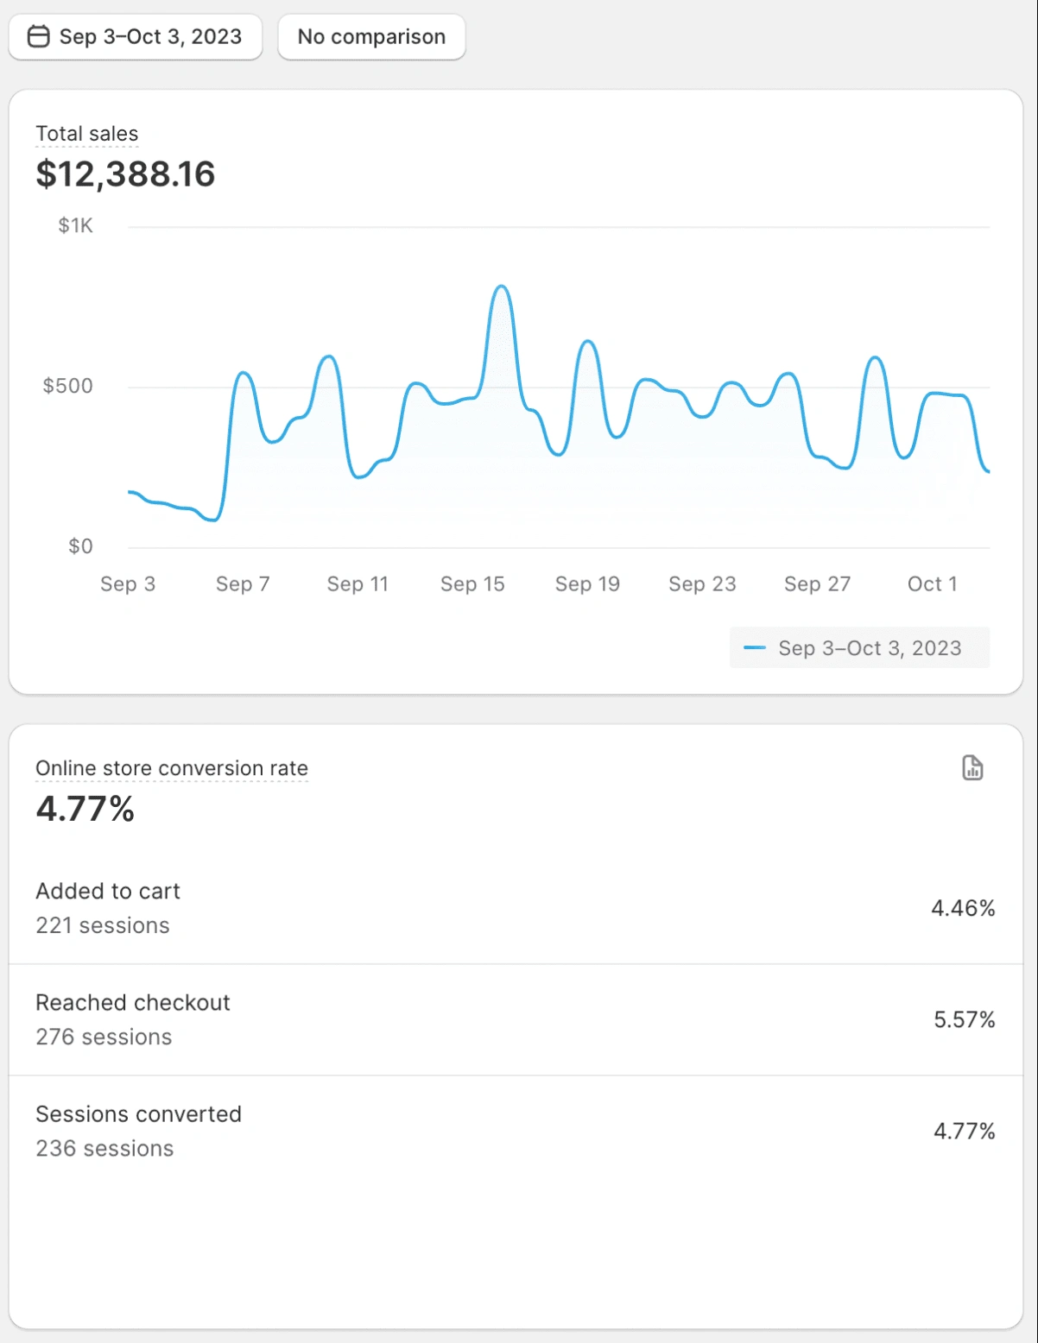Click the 5.57% reached checkout percentage

coord(964,1019)
